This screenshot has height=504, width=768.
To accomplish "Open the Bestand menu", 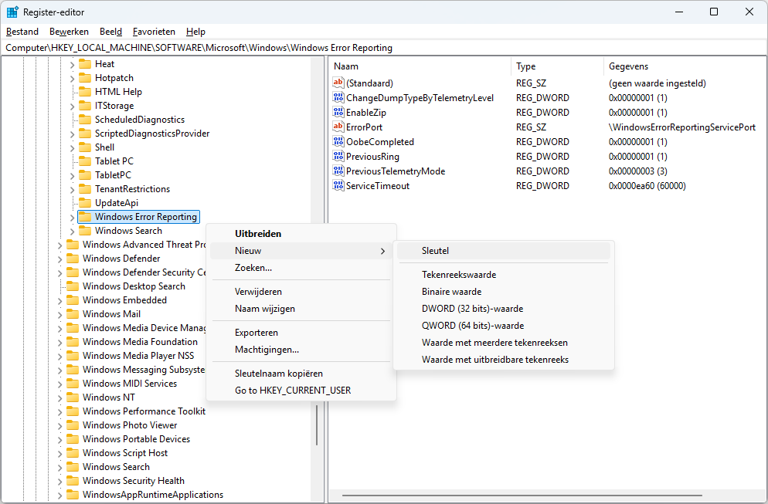I will pos(22,32).
